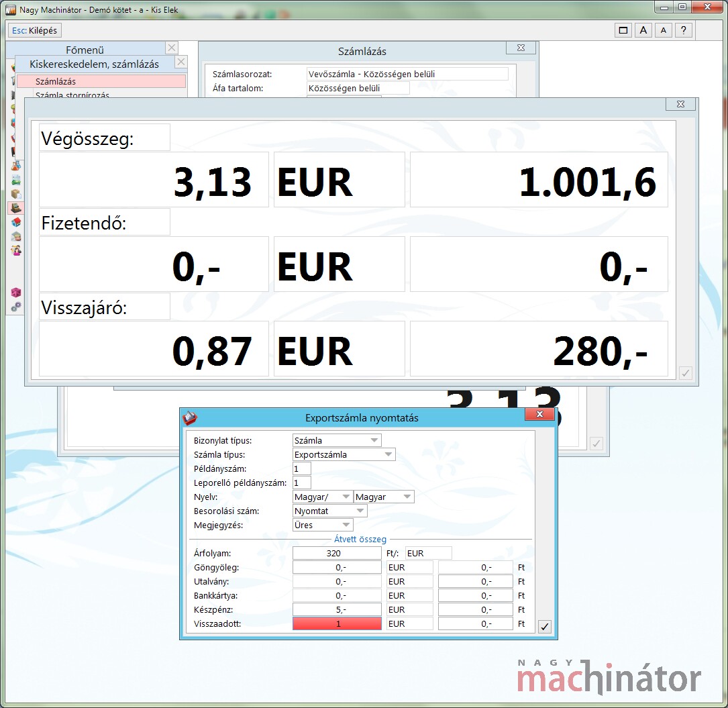This screenshot has height=708, width=728.
Task: Click the red Visszaadott field showing 1
Action: [337, 623]
